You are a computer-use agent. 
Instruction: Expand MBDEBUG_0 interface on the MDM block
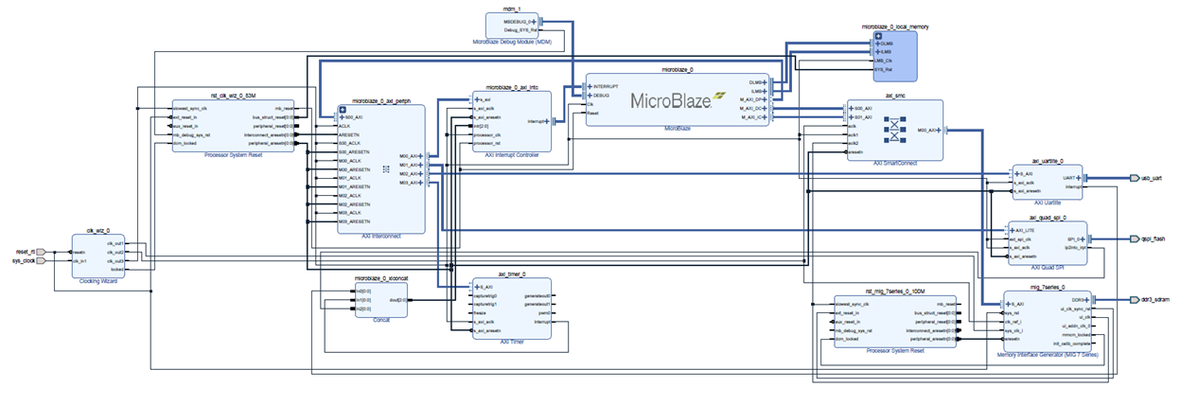pos(534,21)
